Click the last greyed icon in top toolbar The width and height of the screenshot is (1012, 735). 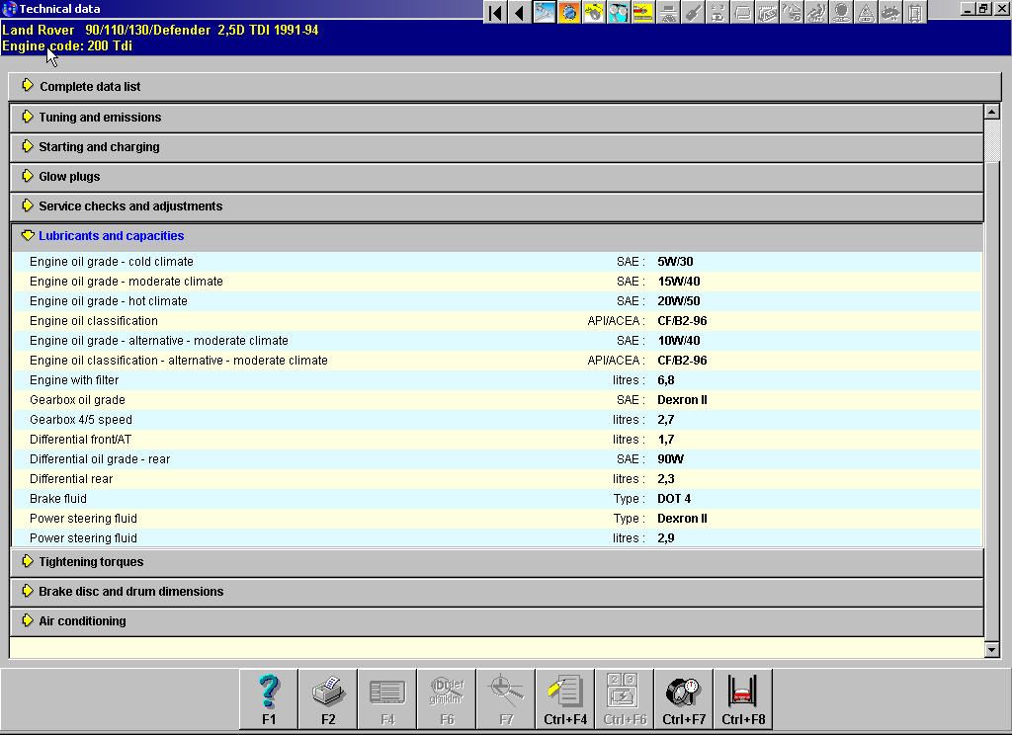coord(915,12)
